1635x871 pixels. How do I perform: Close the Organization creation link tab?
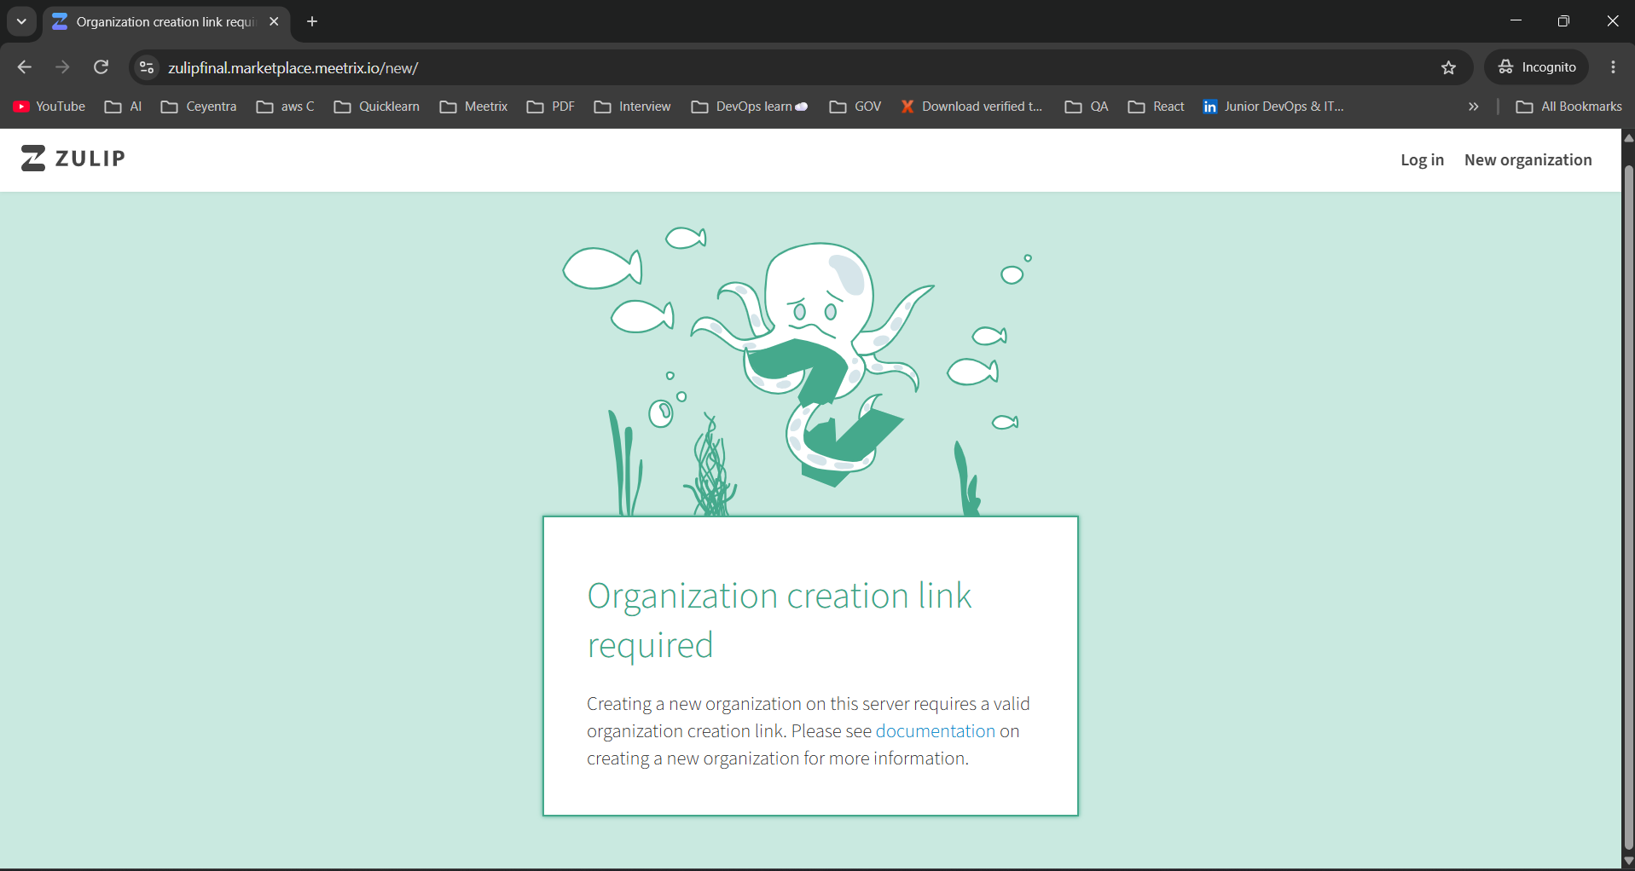274,22
